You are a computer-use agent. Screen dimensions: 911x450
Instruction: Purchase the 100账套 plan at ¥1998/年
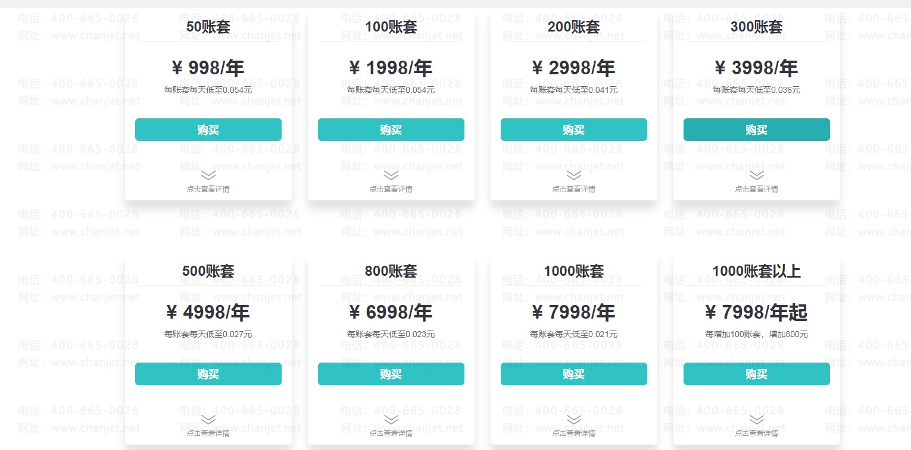(x=391, y=130)
